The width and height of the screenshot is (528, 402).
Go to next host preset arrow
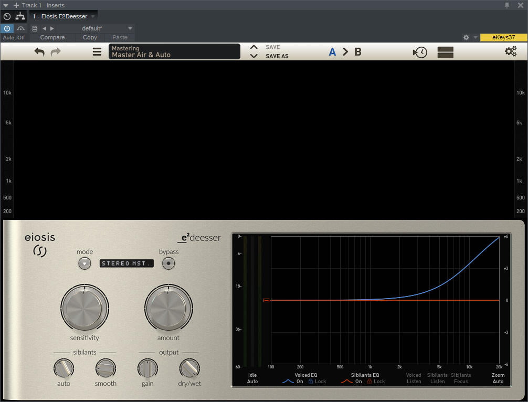pos(52,29)
